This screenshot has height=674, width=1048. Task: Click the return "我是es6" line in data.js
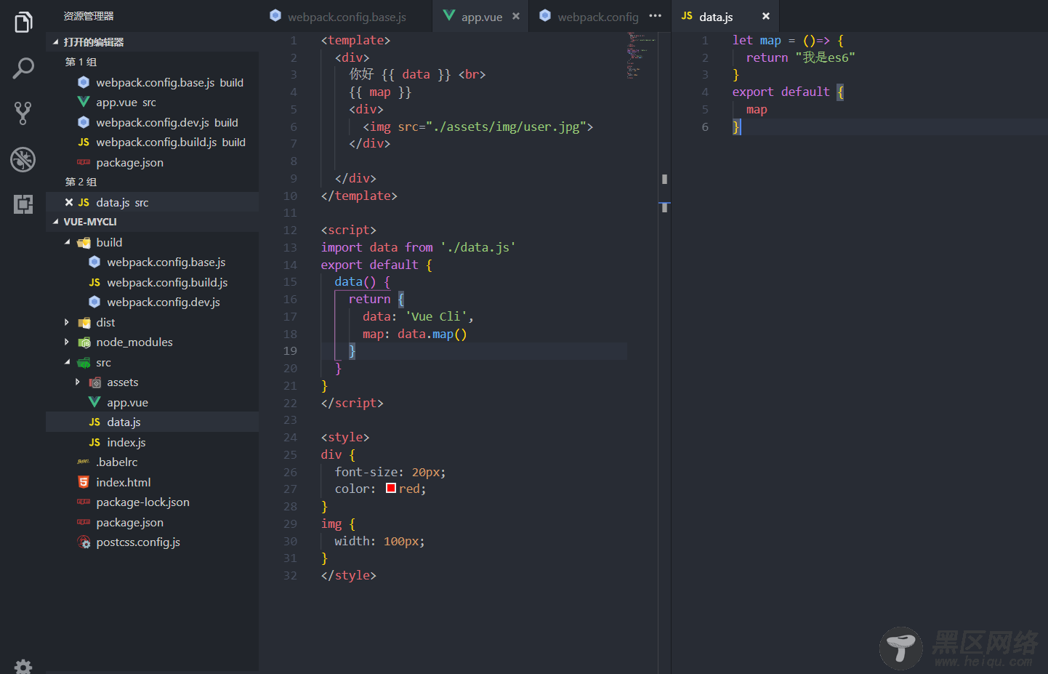point(800,57)
